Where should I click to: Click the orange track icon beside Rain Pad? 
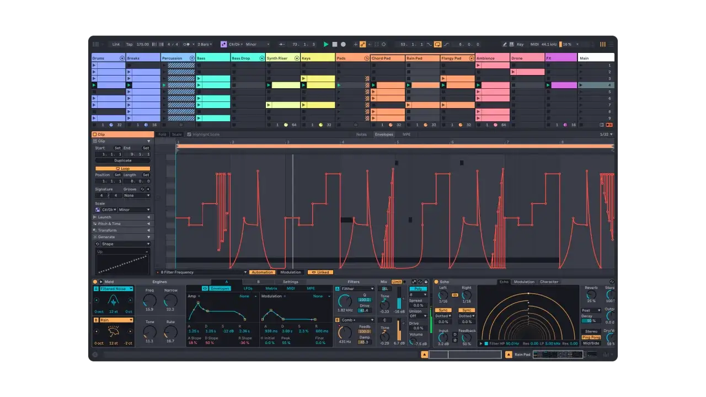click(x=509, y=355)
